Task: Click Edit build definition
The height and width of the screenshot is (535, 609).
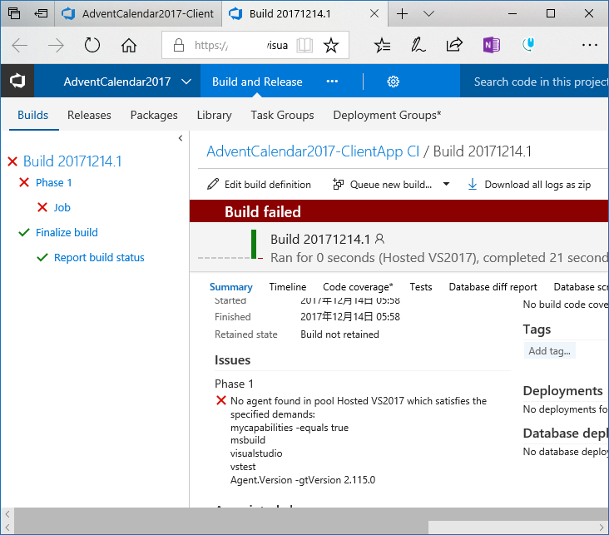Action: tap(268, 184)
